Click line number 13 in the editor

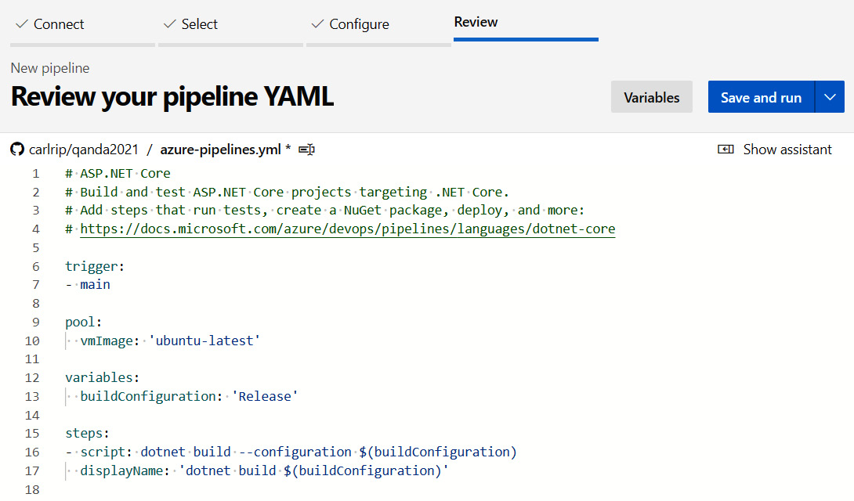[x=32, y=396]
